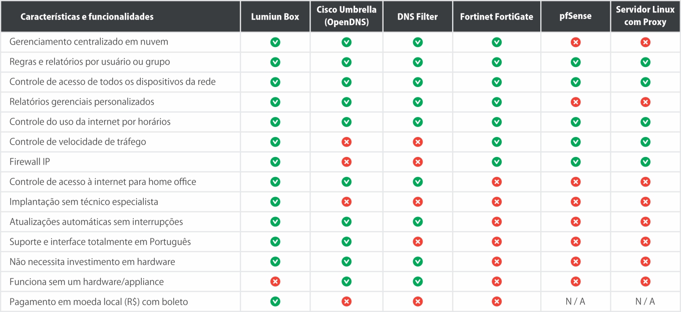Click DNS Filter green check for Atualizações automáticas
This screenshot has width=681, height=312.
tap(418, 222)
